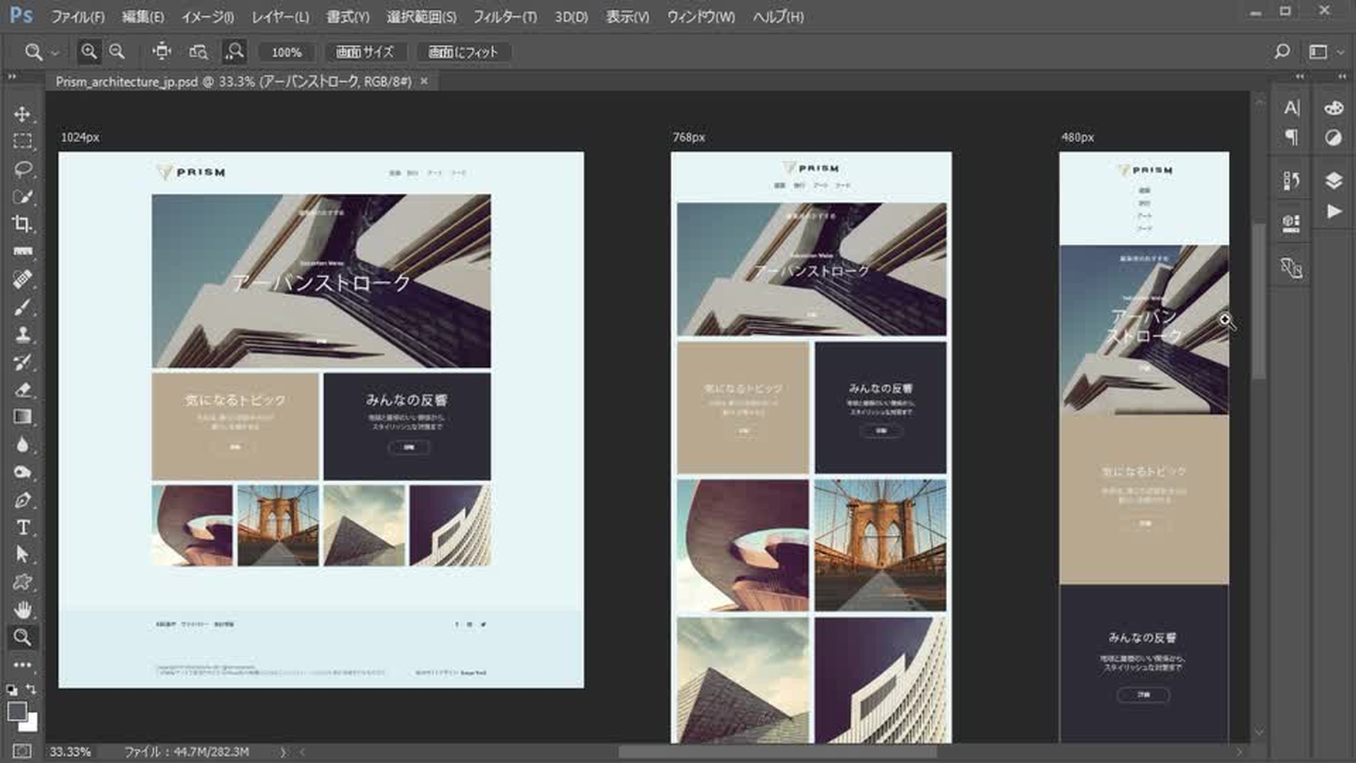Open the Layers panel icon
The width and height of the screenshot is (1356, 763).
click(x=1333, y=180)
